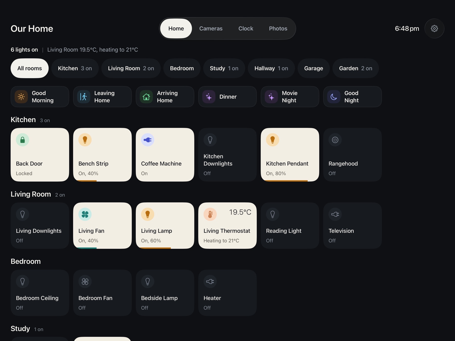Tap the Arriving Home house icon
This screenshot has width=455, height=341.
coord(146,97)
